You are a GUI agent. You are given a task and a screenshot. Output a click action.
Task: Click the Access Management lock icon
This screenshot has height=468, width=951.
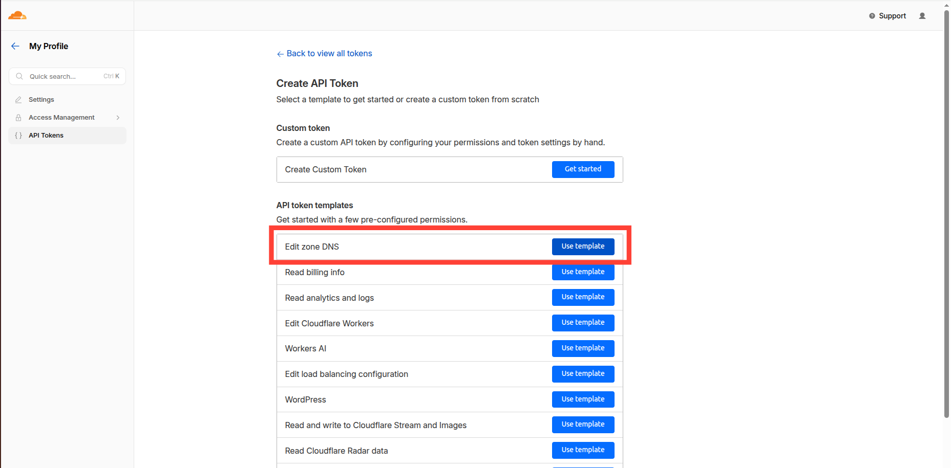coord(18,118)
